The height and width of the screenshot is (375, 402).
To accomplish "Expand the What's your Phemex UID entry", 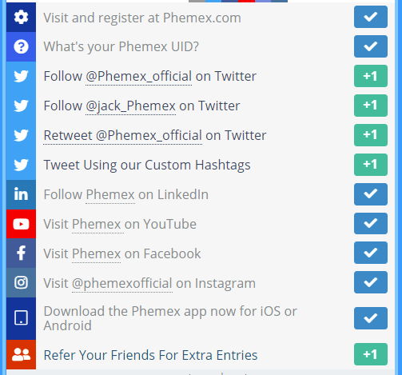I will coord(200,46).
